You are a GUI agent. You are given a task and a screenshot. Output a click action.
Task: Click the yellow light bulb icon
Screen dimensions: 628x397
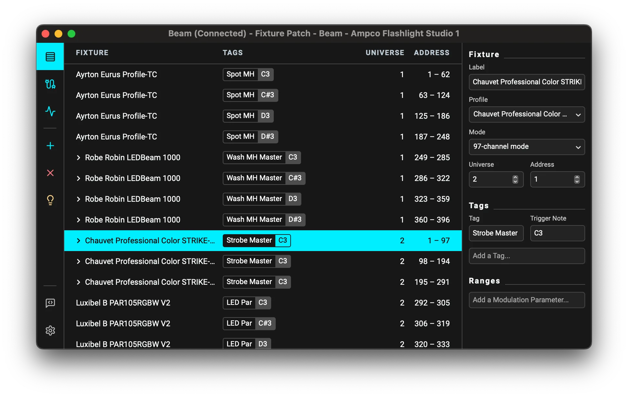click(x=50, y=200)
